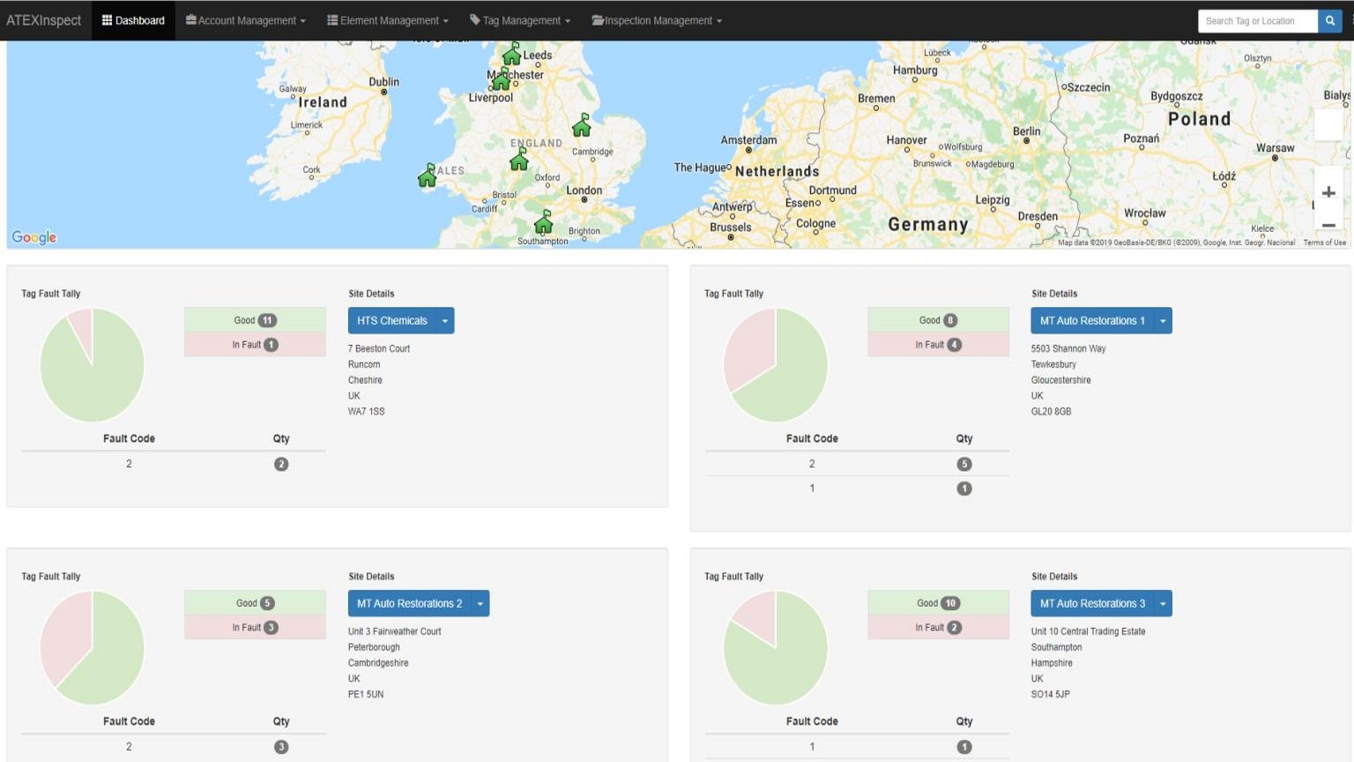Open the Tag Management menu
Viewport: 1354px width, 762px height.
[x=520, y=20]
